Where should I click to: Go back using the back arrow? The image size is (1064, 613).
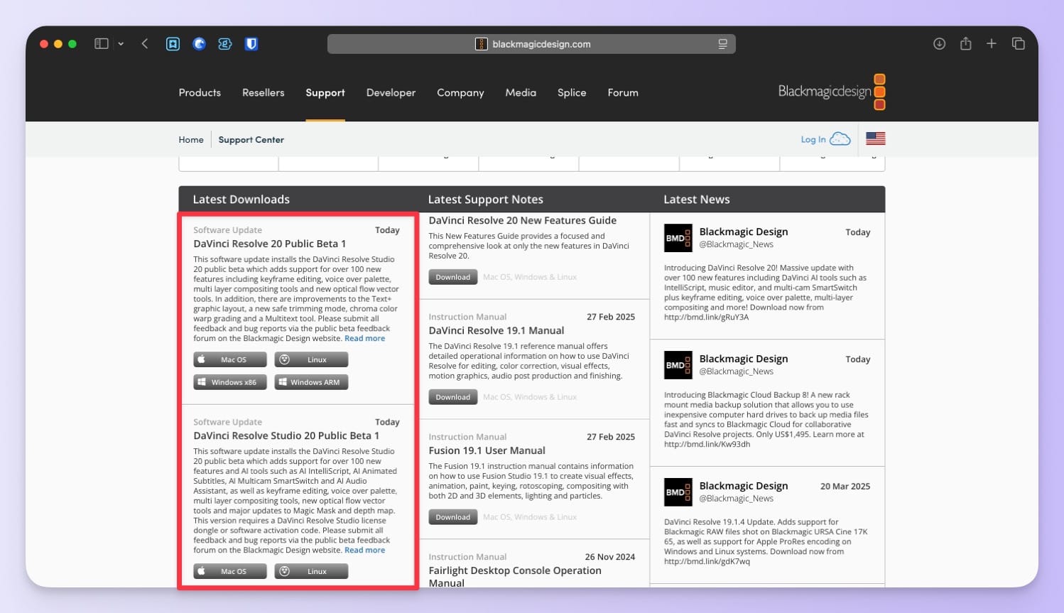tap(145, 44)
